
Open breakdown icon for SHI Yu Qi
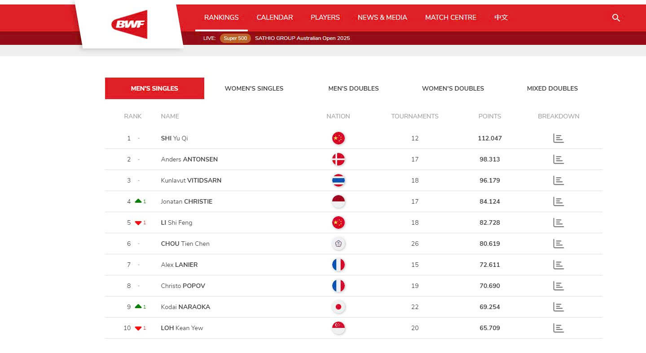coord(558,138)
